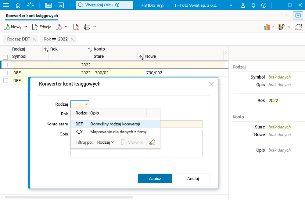Viewport: 305px width, 200px height.
Task: Click the eraser clear icon in dropdown
Action: click(152, 142)
